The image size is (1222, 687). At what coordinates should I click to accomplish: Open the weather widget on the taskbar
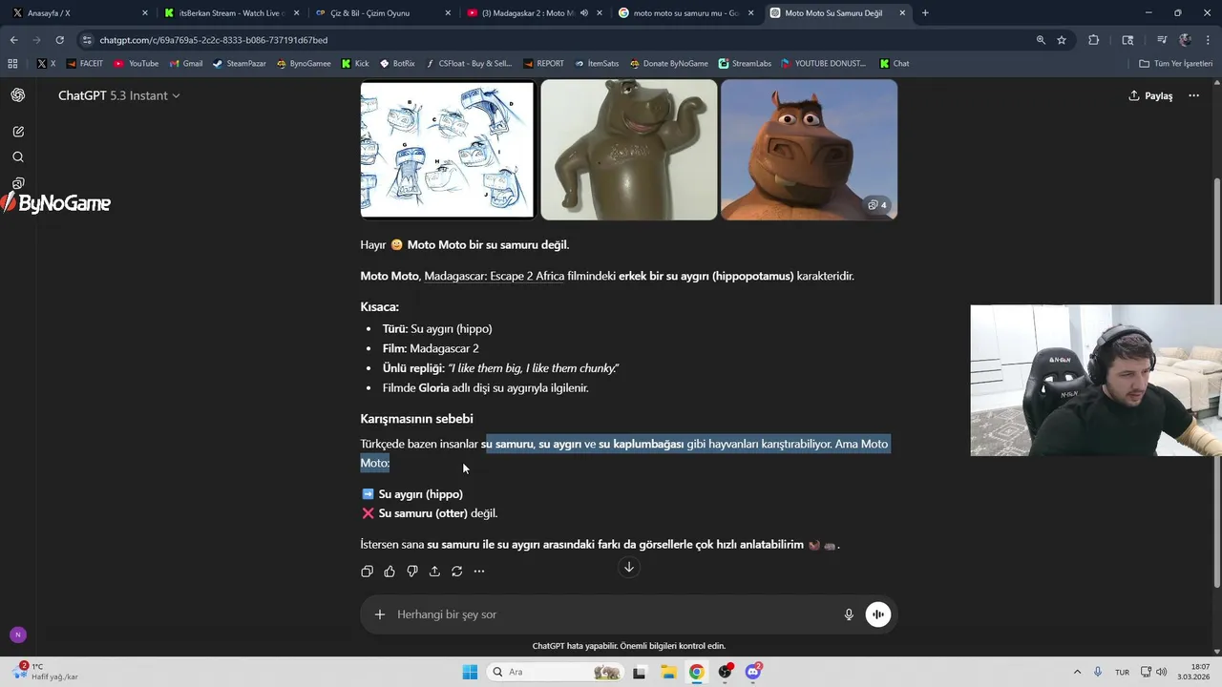click(x=43, y=672)
